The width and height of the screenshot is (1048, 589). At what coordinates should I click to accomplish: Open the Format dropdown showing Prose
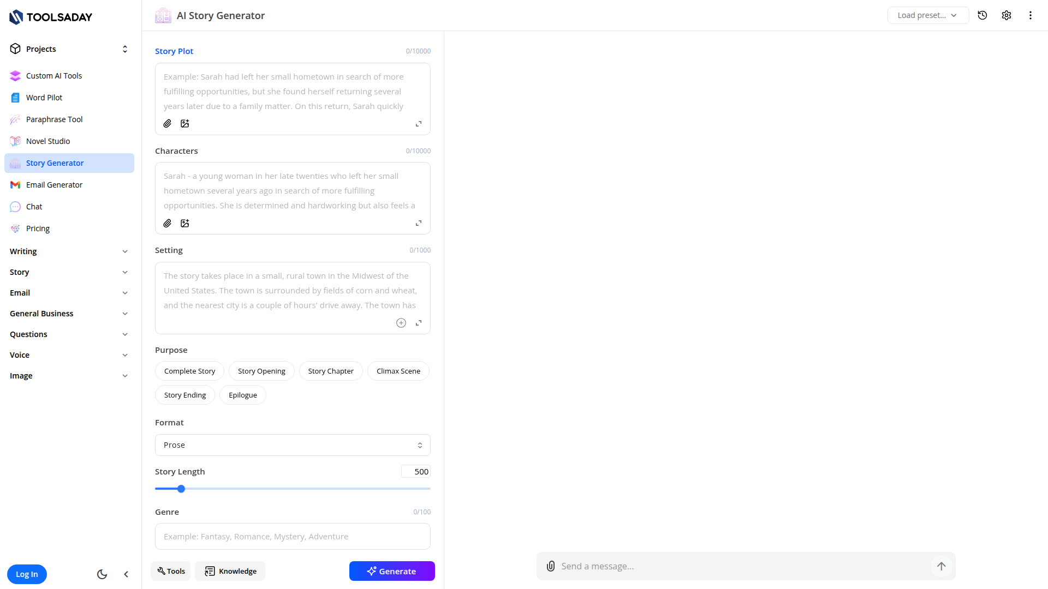pyautogui.click(x=293, y=445)
